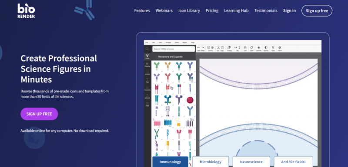The width and height of the screenshot is (348, 167).
Task: Click the BioRender logo
Action: coord(26,10)
